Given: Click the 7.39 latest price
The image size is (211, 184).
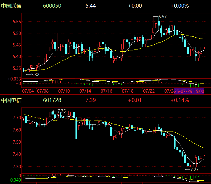Looking at the screenshot, I should pos(91,100).
